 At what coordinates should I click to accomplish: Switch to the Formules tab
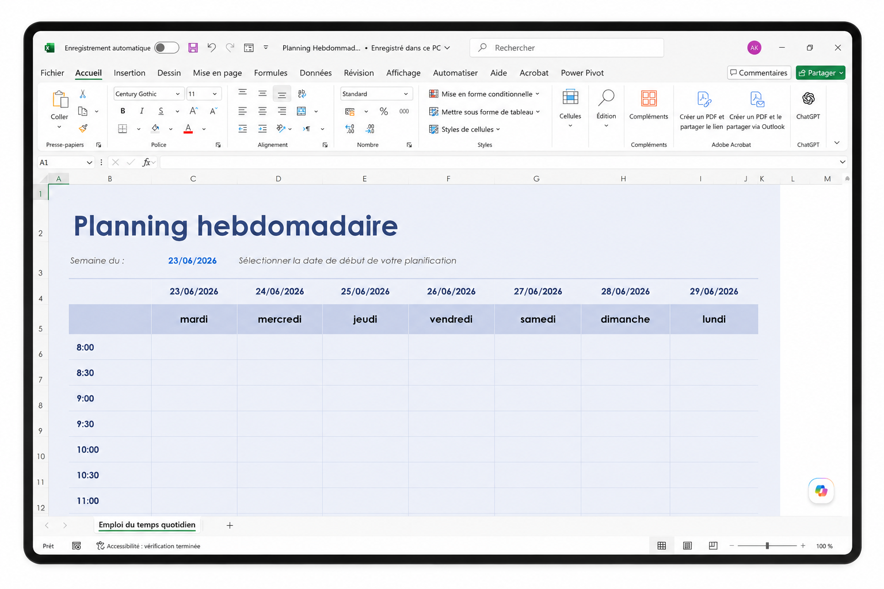pyautogui.click(x=270, y=73)
